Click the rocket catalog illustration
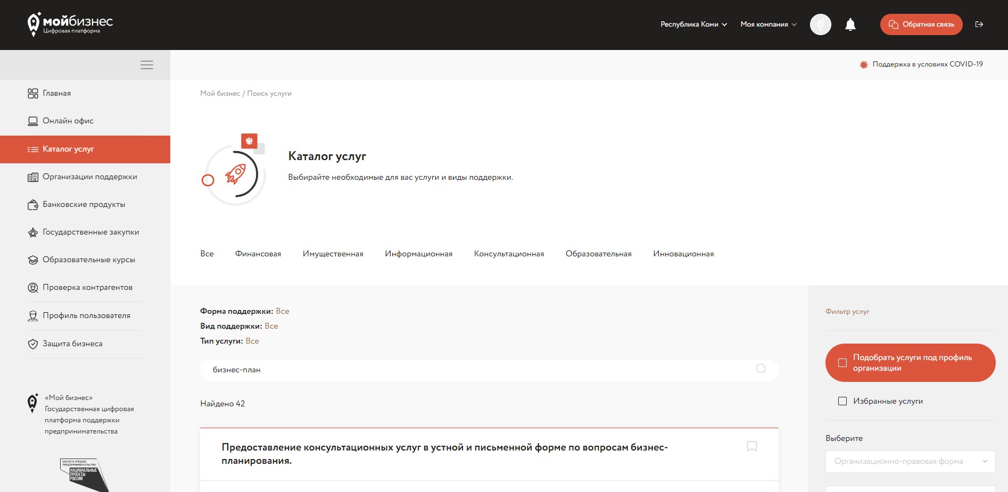The image size is (1008, 492). point(234,170)
